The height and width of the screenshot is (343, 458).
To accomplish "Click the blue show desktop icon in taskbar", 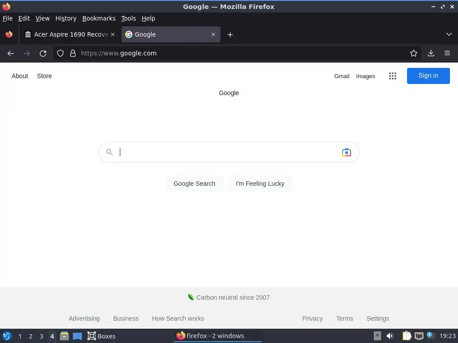I will click(77, 336).
